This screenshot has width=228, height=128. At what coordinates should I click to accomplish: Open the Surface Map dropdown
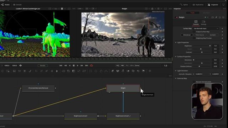point(206,28)
